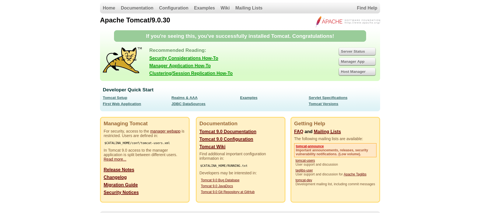Screen dimensions: 479x213
Task: Visit Wiki from the top navigation
Action: point(225,8)
